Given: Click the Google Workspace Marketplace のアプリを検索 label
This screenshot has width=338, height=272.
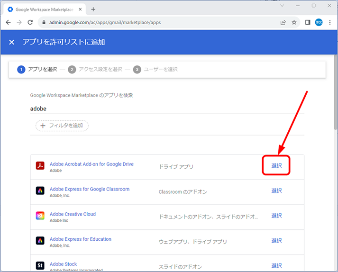Looking at the screenshot, I should click(82, 95).
